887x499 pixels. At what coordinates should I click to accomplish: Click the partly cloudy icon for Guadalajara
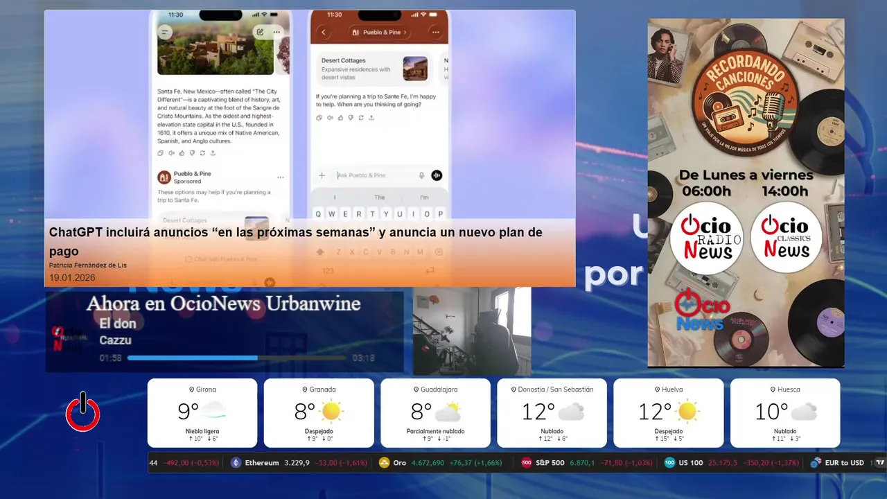[448, 412]
